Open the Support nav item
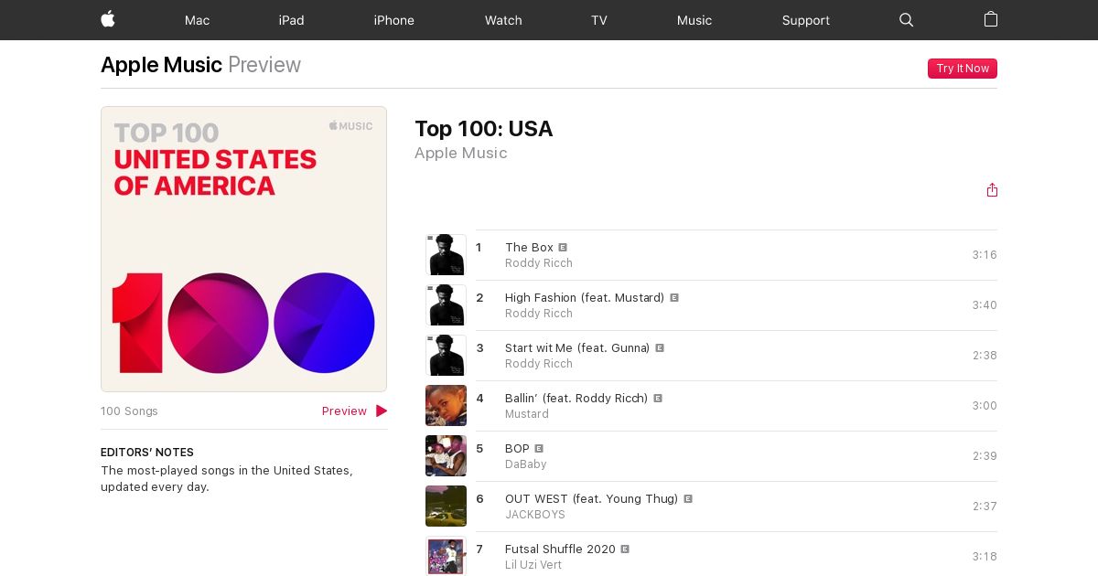This screenshot has width=1098, height=576. (x=806, y=20)
